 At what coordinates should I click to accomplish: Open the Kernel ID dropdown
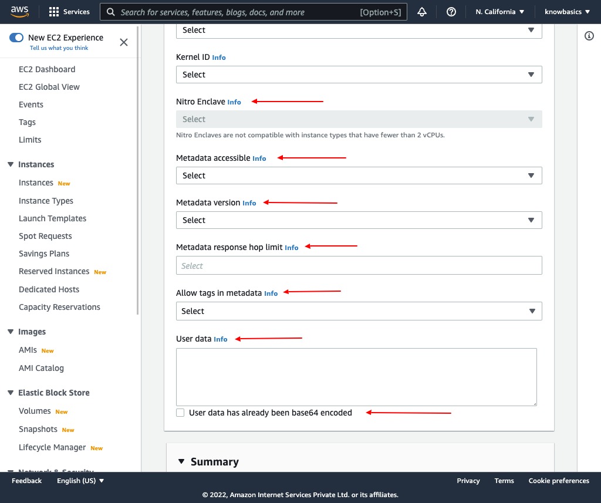pyautogui.click(x=359, y=75)
